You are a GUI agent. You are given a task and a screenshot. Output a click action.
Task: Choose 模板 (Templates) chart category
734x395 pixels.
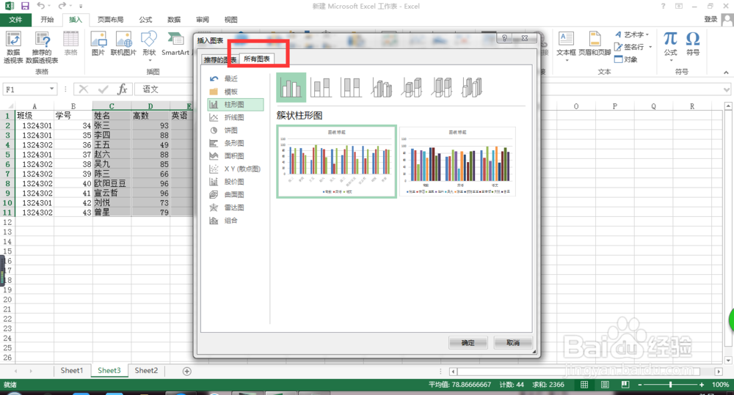236,92
